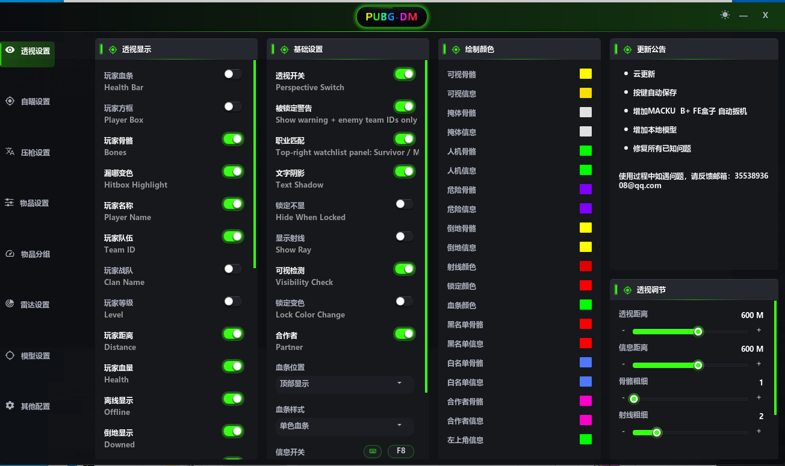
Task: Open the 血条位置 dropdown showing 顶部显示
Action: click(x=345, y=384)
